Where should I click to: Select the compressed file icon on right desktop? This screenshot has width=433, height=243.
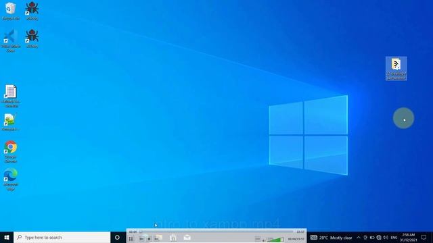(x=396, y=69)
